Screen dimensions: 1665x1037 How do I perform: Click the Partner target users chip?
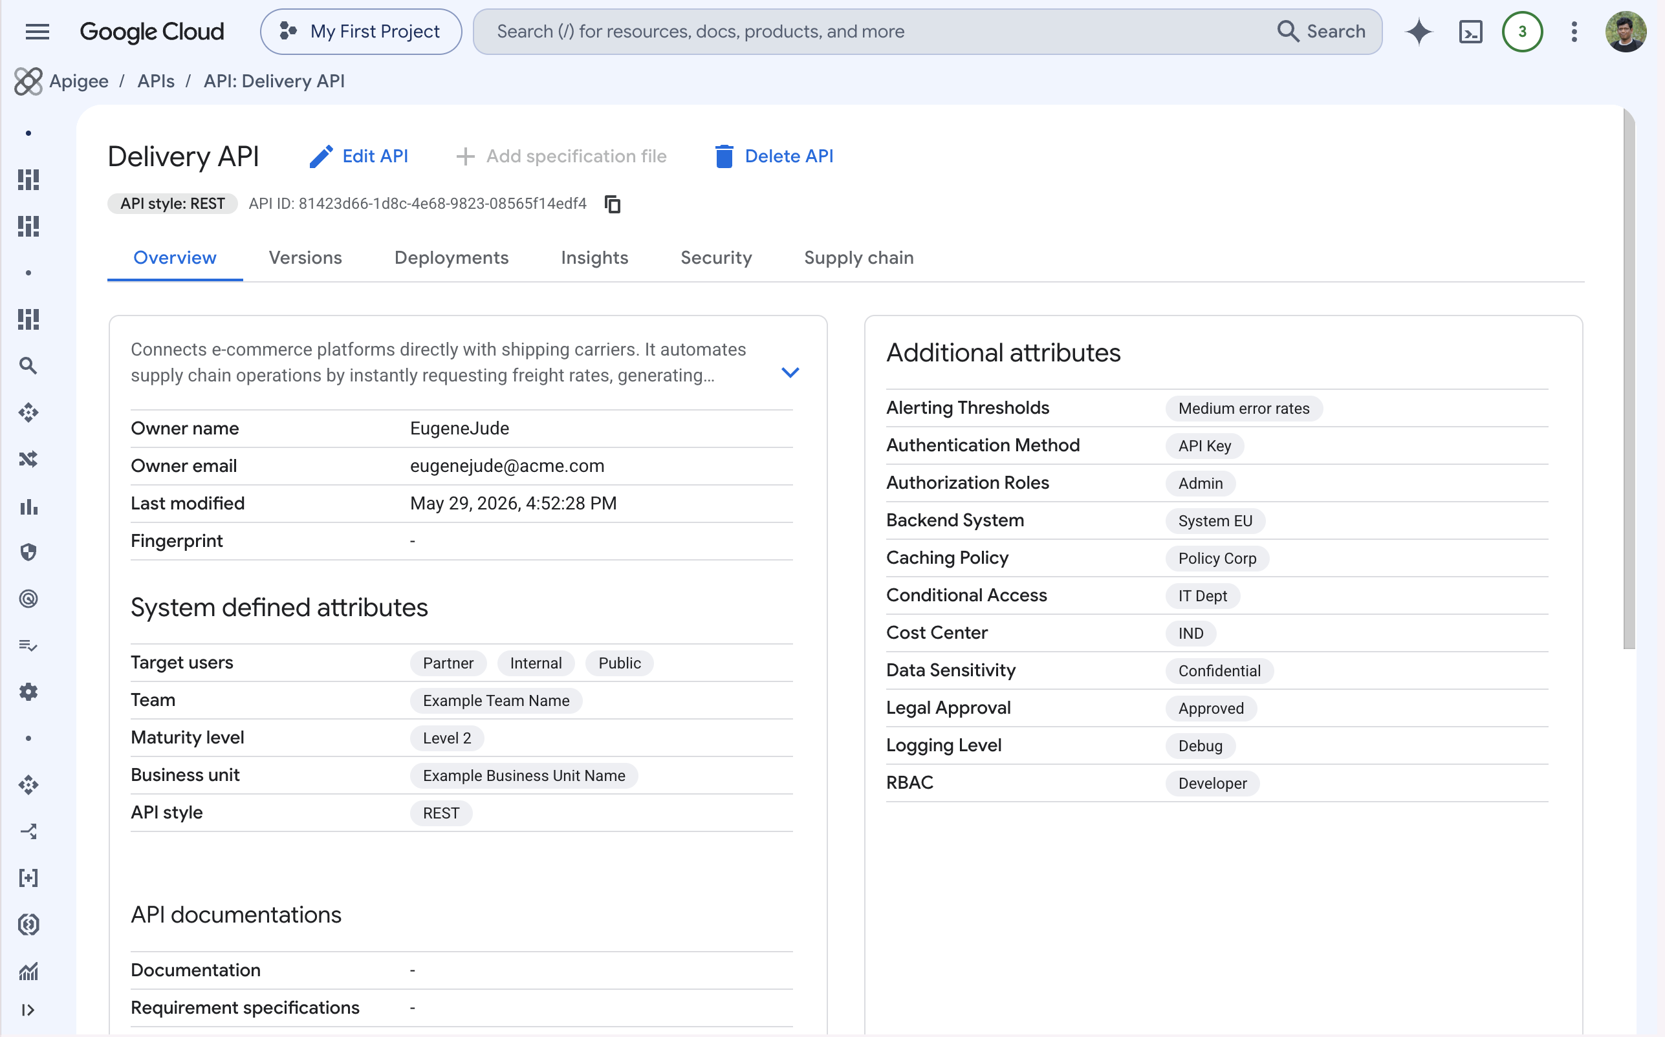click(448, 663)
